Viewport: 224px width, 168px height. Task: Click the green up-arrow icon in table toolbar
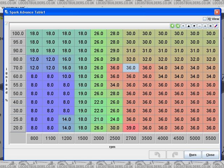point(172,26)
